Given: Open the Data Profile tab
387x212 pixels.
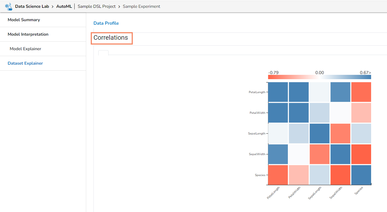Looking at the screenshot, I should coord(106,23).
